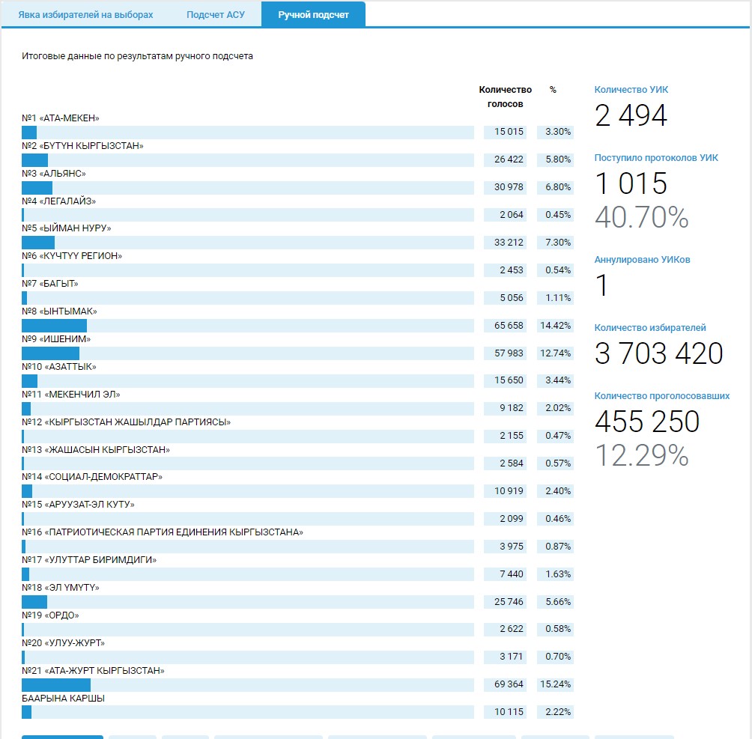Click the «Количество проголосовавших» heading
This screenshot has width=752, height=739.
pyautogui.click(x=661, y=396)
